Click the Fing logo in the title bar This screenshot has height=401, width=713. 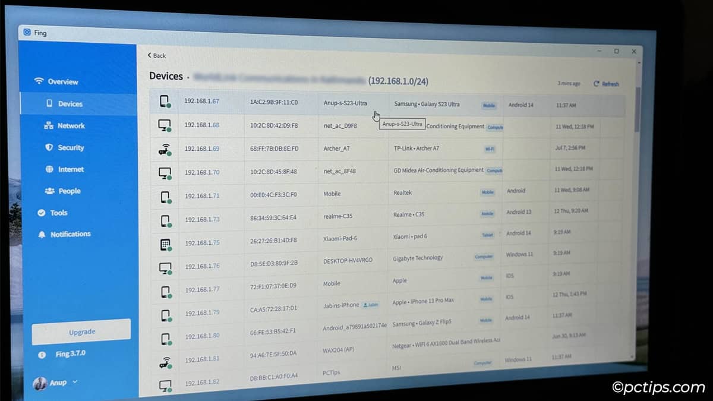[28, 33]
